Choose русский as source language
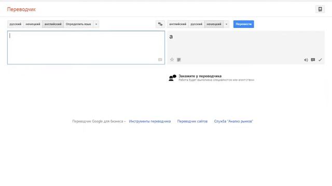Image resolution: width=332 pixels, height=186 pixels. coord(15,24)
